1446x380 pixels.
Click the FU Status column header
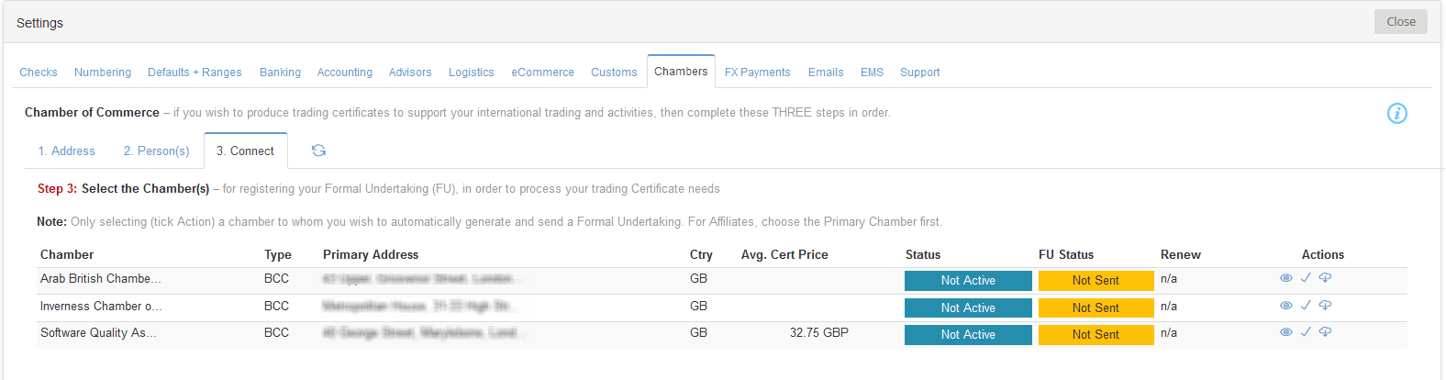pos(1066,254)
